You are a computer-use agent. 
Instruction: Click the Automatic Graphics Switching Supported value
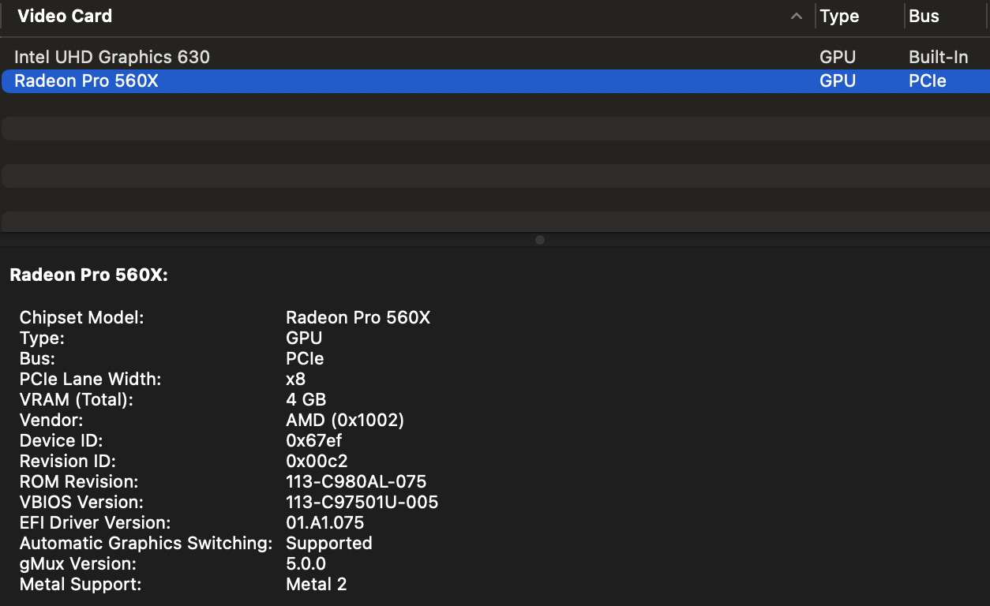click(328, 544)
